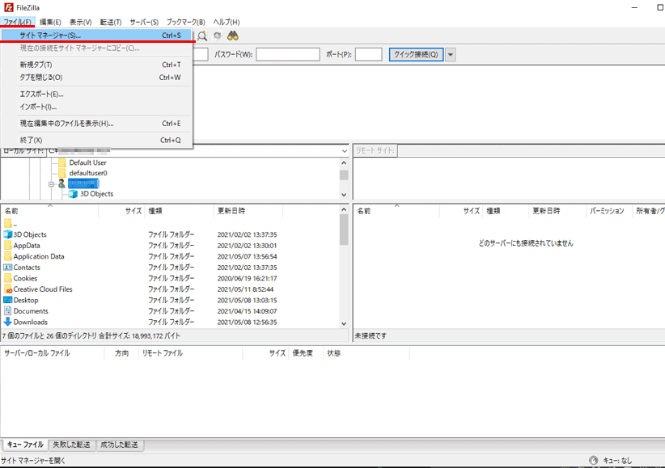Select the defaultuser0 tree item
This screenshot has height=468, width=665.
pos(88,173)
